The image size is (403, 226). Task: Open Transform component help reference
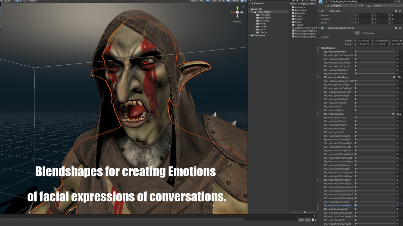[396, 11]
